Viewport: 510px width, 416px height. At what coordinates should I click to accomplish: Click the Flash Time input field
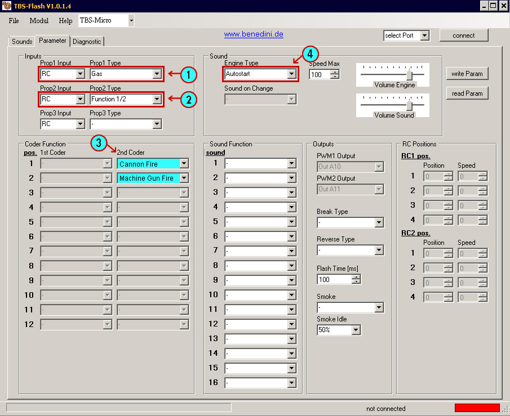tap(334, 279)
